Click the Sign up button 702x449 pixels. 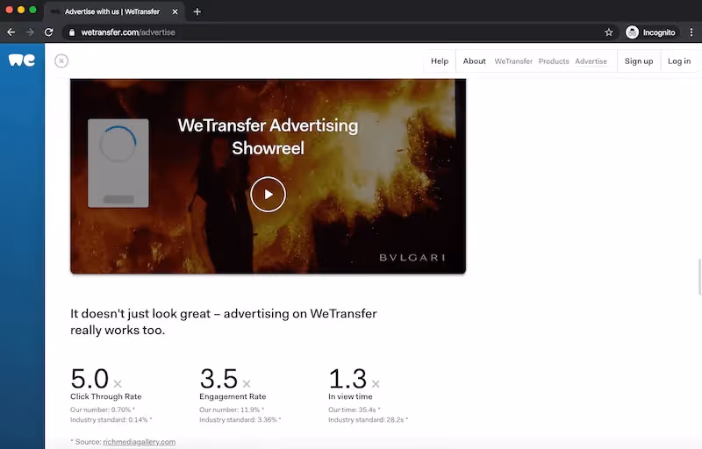(x=639, y=61)
